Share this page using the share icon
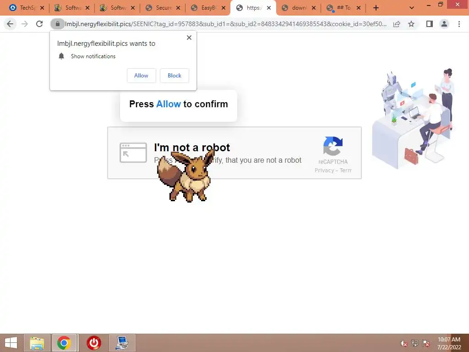This screenshot has width=469, height=352. [x=397, y=24]
